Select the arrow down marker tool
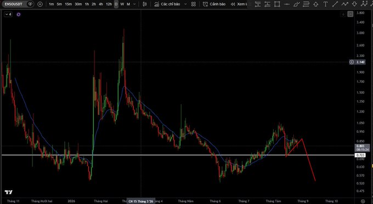 354,4
